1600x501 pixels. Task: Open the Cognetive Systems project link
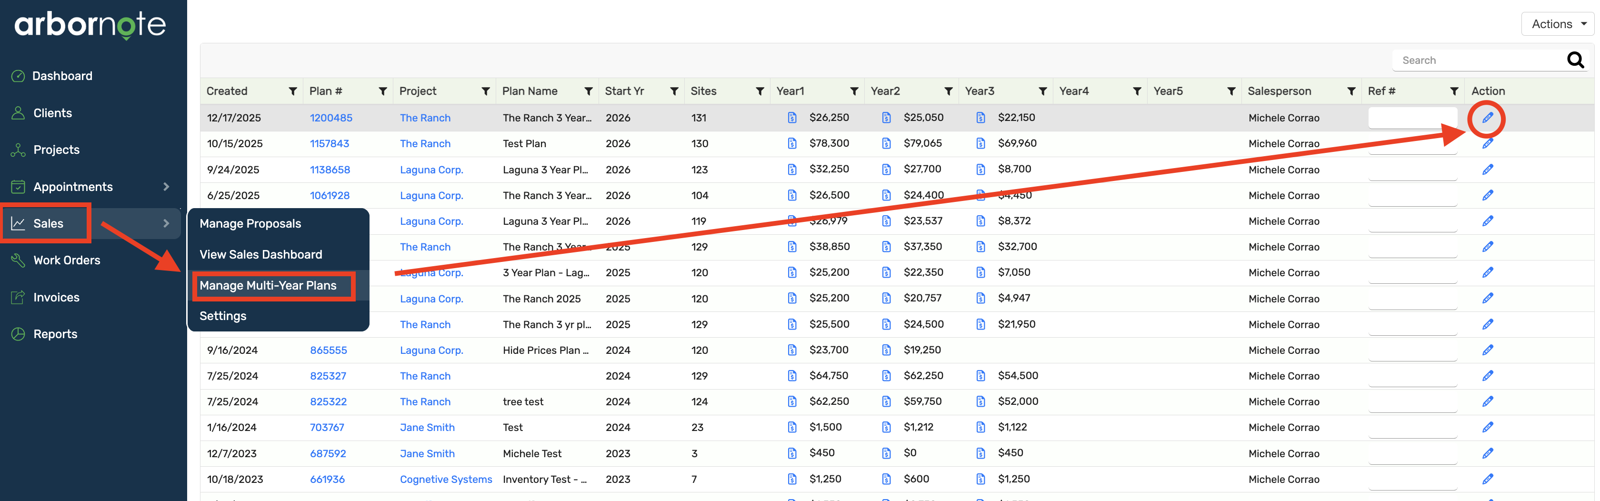click(x=445, y=479)
